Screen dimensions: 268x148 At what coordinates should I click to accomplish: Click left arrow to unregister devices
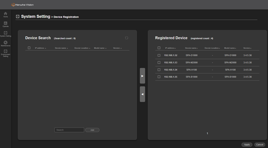pyautogui.click(x=142, y=94)
